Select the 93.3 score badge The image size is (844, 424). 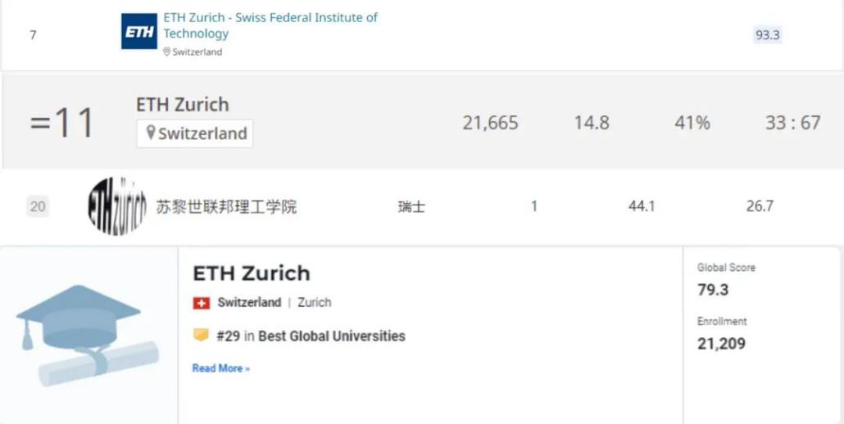pyautogui.click(x=766, y=35)
